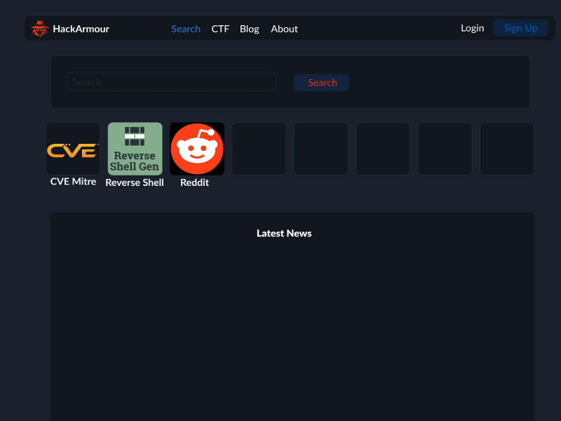This screenshot has width=561, height=421.
Task: Select the empty shortcut tile beside Reddit
Action: pos(259,149)
